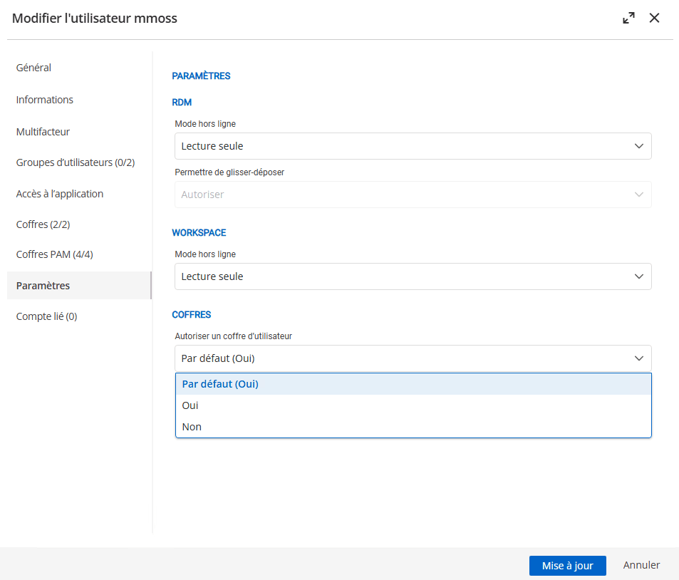Cancel editing with the Annuler link
The image size is (679, 580).
[x=641, y=564]
